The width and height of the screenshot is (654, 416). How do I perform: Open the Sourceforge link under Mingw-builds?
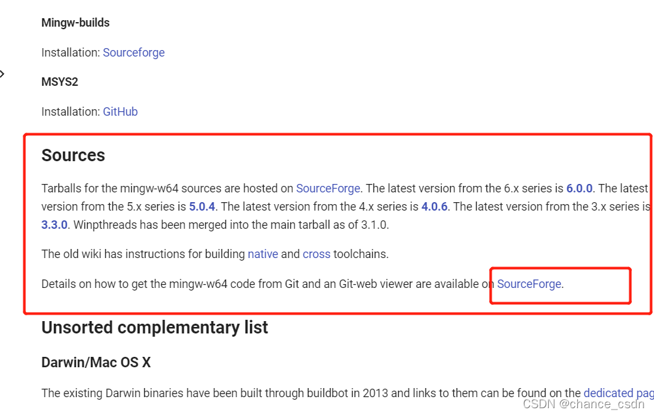pyautogui.click(x=134, y=53)
